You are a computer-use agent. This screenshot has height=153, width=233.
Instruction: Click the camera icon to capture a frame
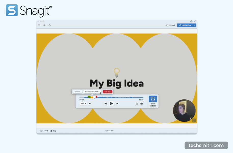(x=141, y=104)
